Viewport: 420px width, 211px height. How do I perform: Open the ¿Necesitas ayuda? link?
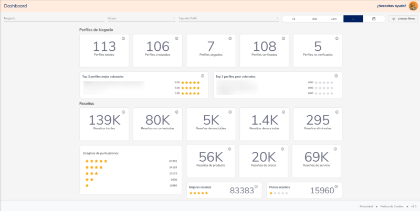pos(391,6)
